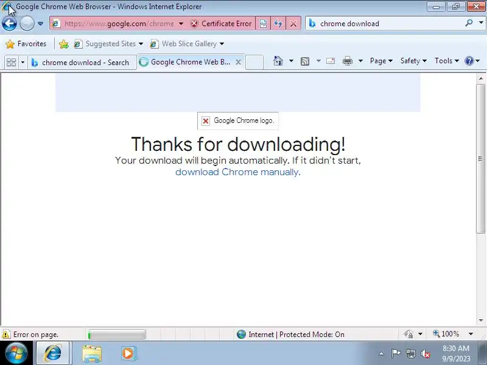Click the Certificate Error indicator
The width and height of the screenshot is (487, 365).
tap(221, 24)
